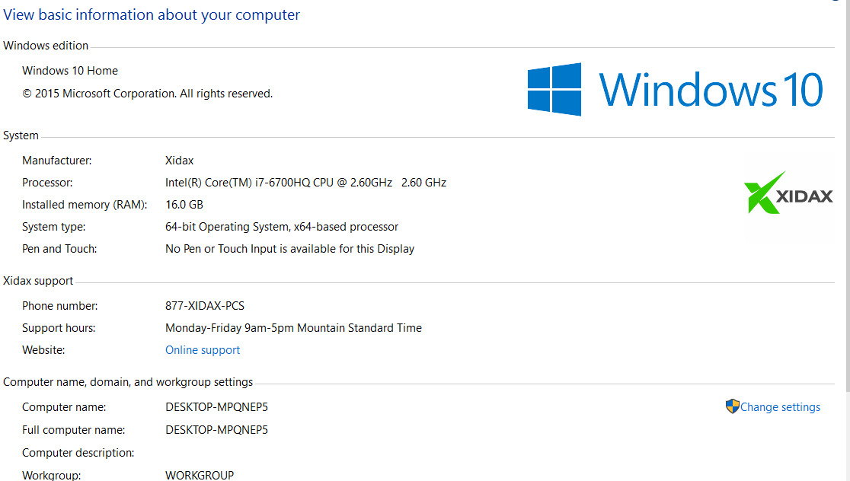
Task: Click the Windows 10 wordmark text
Action: 711,89
